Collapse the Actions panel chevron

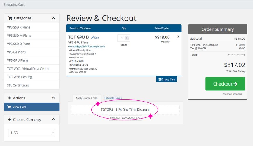pos(53,98)
